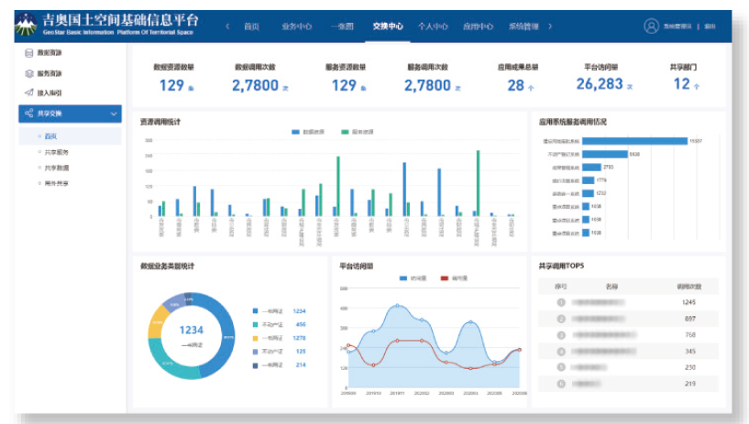Click the top bar in 应用系统服务调用情况 chart
The height and width of the screenshot is (424, 749).
[x=633, y=141]
